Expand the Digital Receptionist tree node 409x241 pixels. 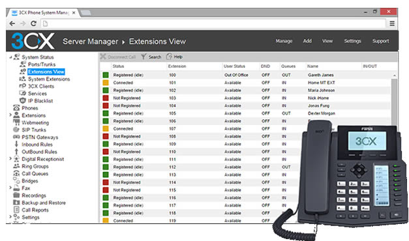tap(10, 158)
